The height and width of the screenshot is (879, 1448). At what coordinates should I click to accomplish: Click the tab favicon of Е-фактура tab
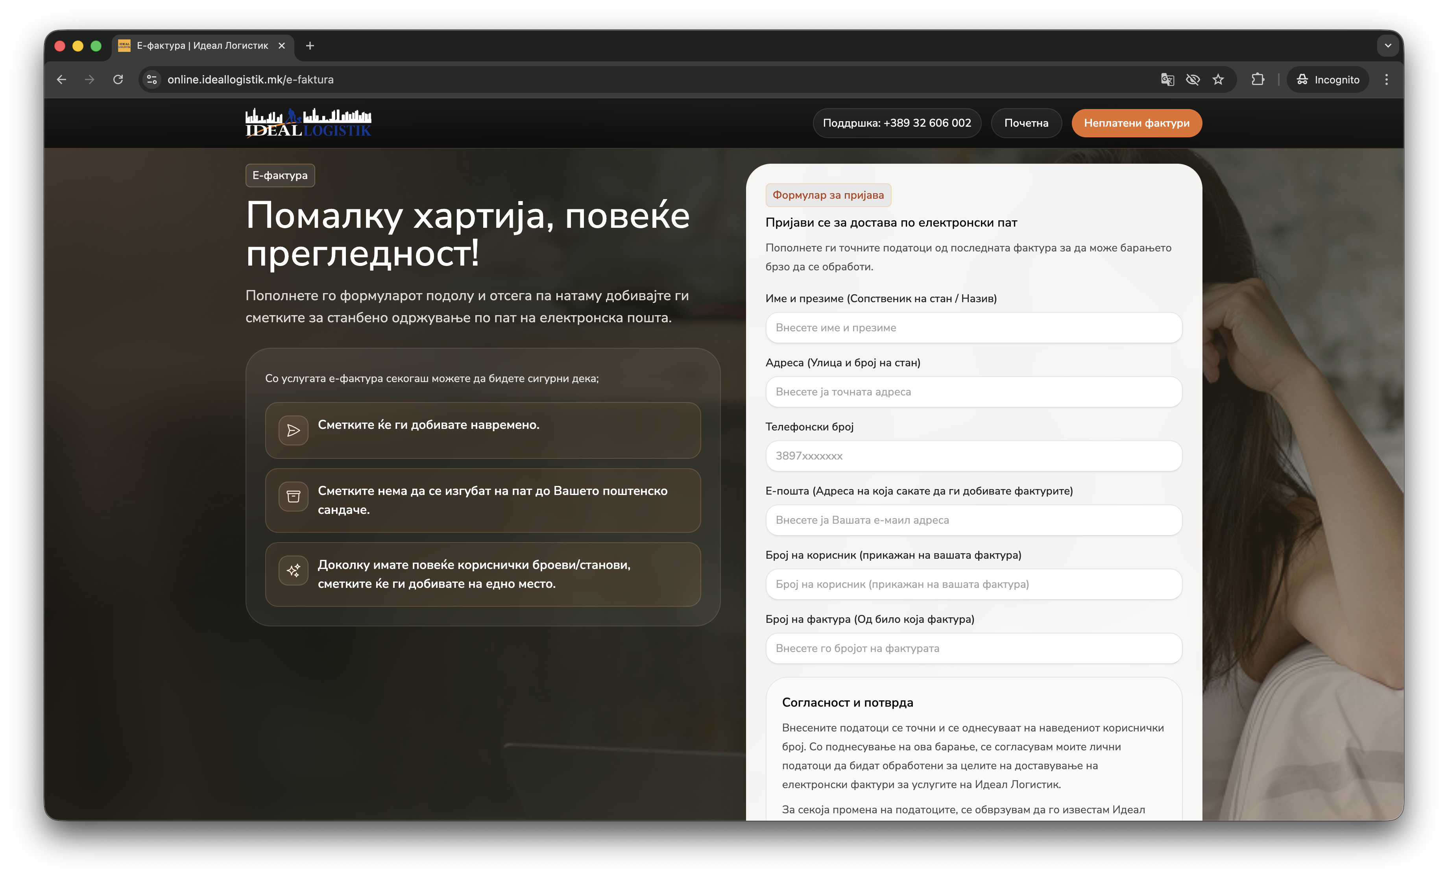tap(124, 46)
